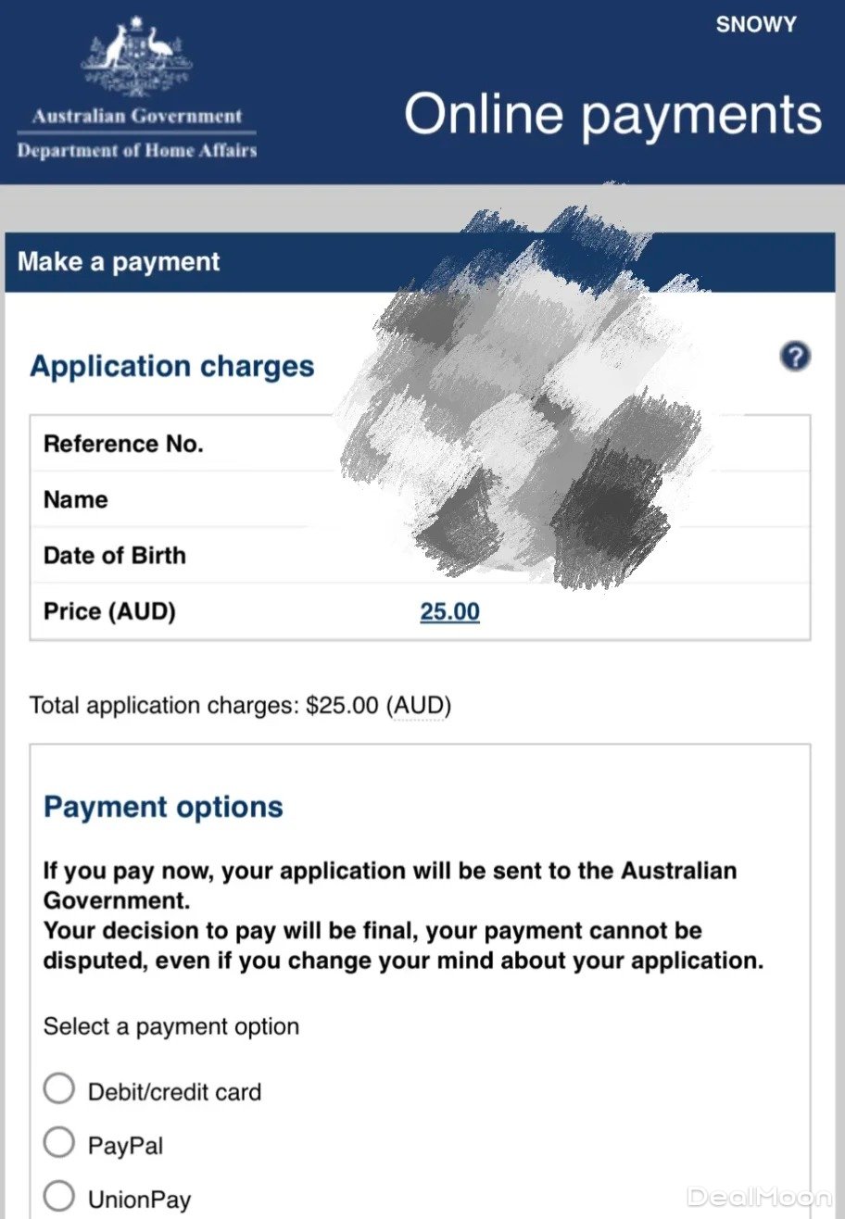This screenshot has height=1219, width=845.
Task: Click the Price (AUD) row label
Action: (109, 611)
